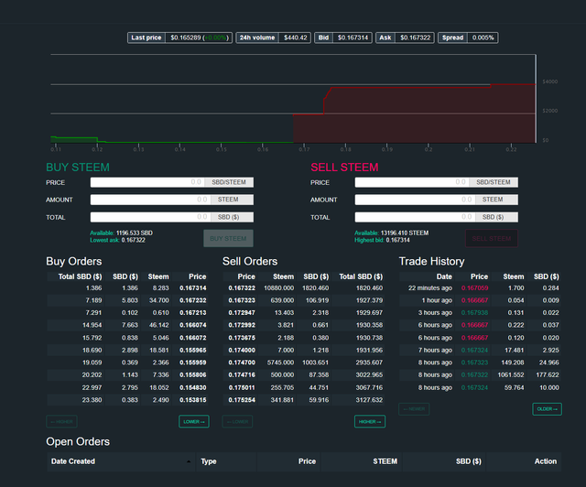Select the highest bid value 0.167314
This screenshot has width=586, height=487.
click(397, 240)
